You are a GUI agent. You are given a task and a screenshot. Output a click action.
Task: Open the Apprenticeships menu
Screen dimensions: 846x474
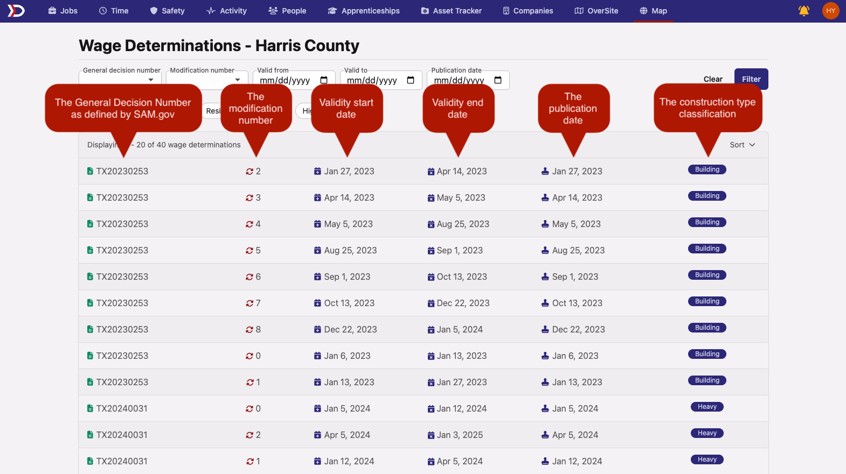pos(364,11)
